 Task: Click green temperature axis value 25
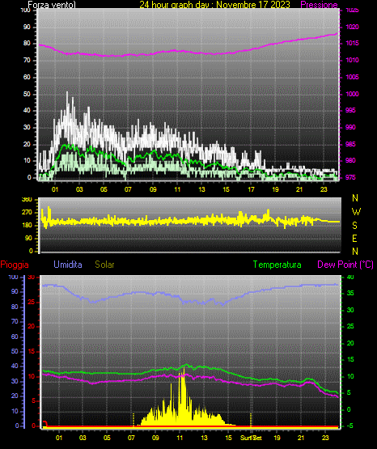tap(350, 327)
